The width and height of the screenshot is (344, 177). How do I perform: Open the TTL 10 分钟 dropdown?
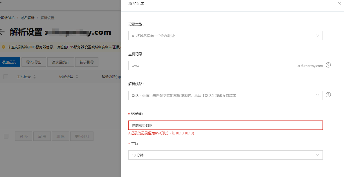click(x=225, y=155)
